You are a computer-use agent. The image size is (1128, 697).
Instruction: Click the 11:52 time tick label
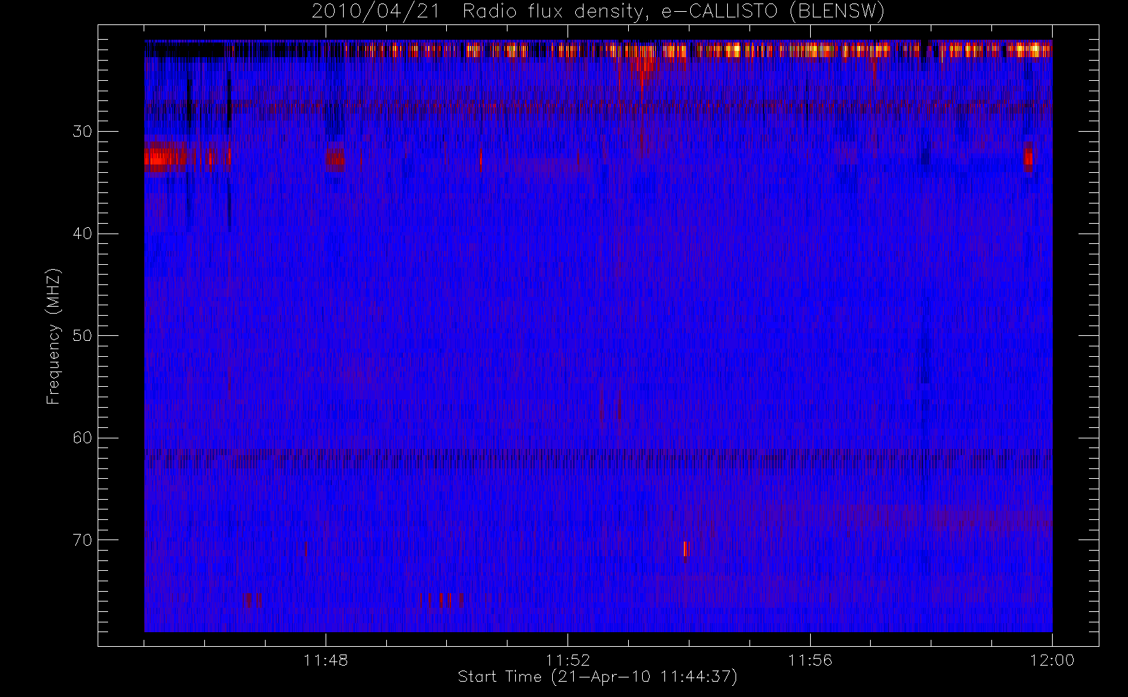pyautogui.click(x=567, y=659)
